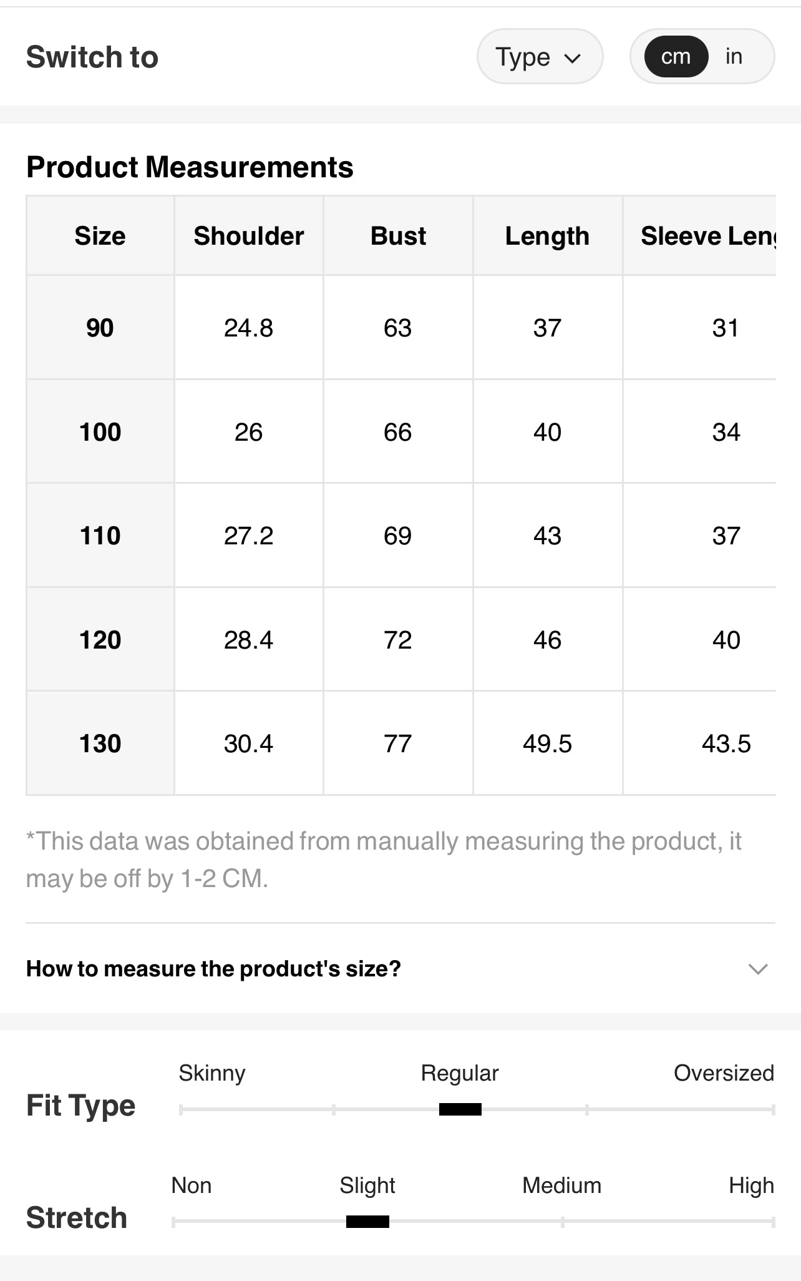The height and width of the screenshot is (1281, 801).
Task: Select the Bust column header
Action: (398, 236)
